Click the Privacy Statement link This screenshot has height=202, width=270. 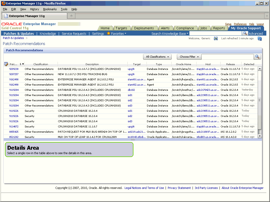click(179, 188)
